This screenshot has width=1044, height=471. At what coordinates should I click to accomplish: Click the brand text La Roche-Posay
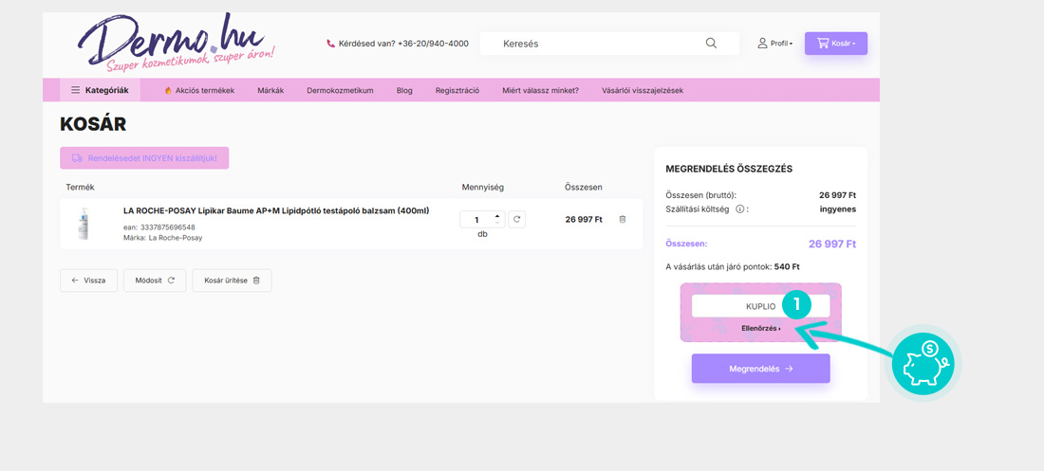tap(176, 237)
